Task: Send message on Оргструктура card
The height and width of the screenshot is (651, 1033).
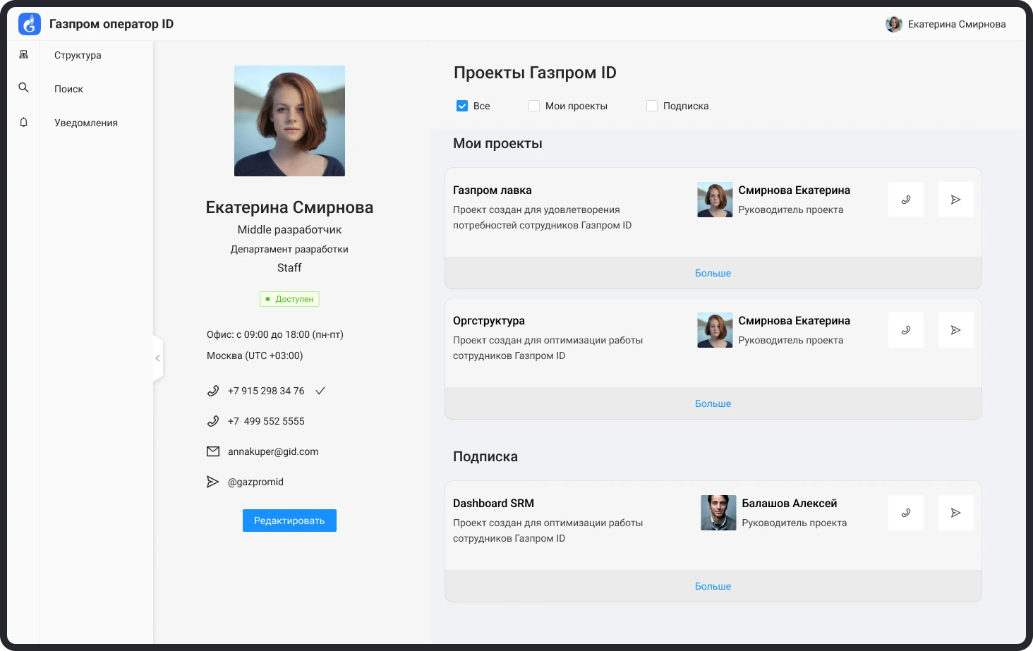Action: (956, 330)
